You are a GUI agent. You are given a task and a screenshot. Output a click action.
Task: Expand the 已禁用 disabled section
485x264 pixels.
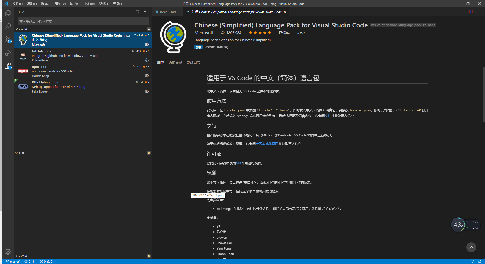(x=83, y=256)
